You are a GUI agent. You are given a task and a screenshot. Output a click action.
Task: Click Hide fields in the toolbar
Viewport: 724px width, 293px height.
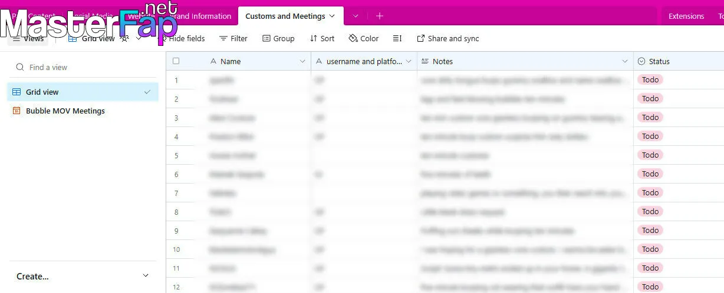click(x=183, y=38)
